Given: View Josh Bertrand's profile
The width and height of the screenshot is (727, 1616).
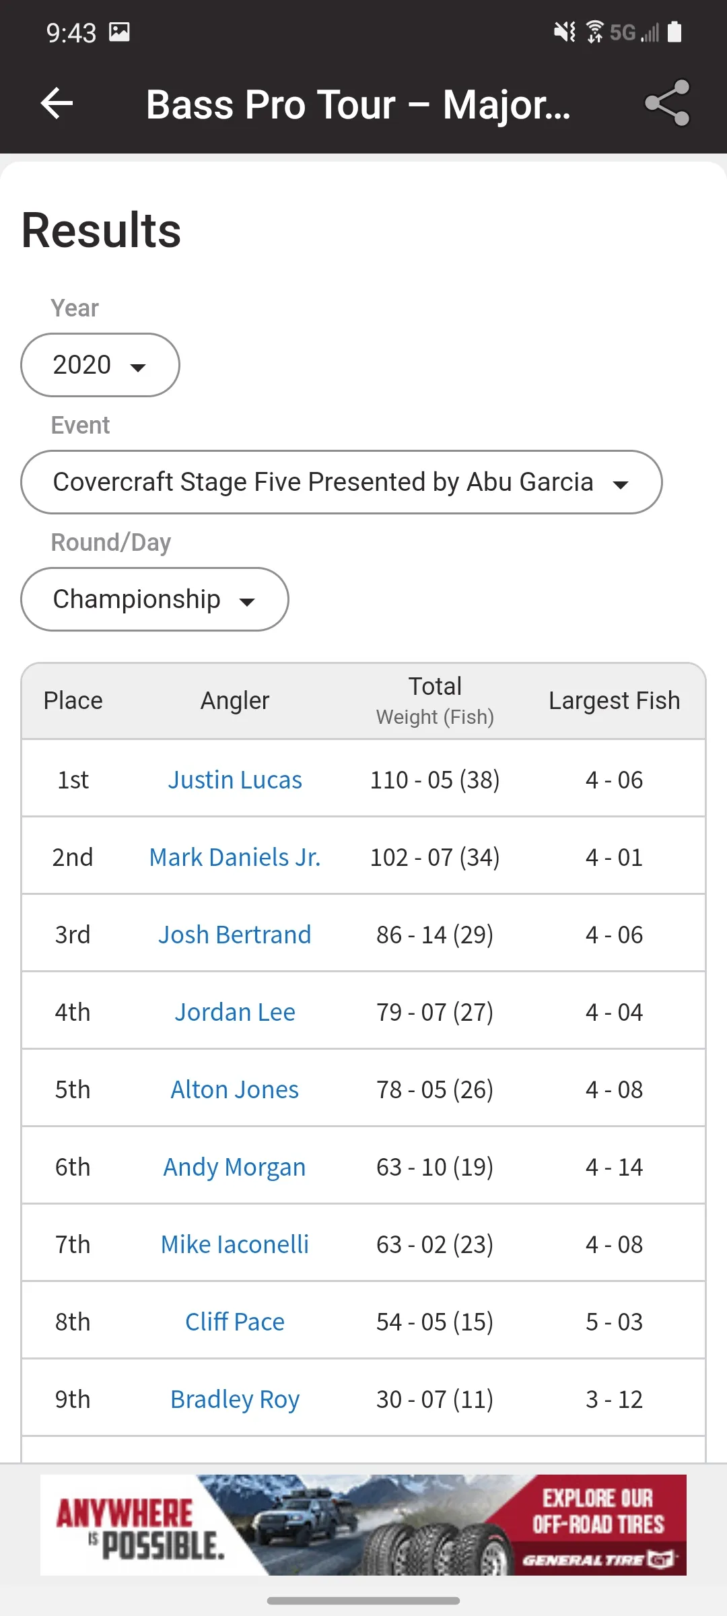Looking at the screenshot, I should [x=235, y=935].
